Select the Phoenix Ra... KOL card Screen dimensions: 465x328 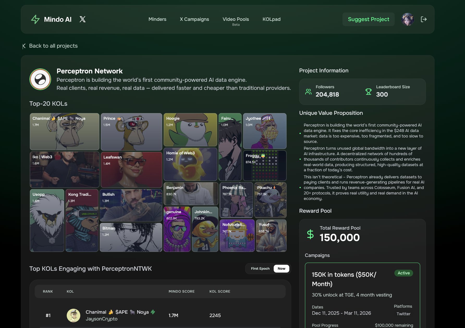[x=236, y=200]
